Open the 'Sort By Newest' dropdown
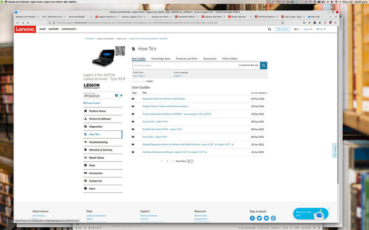Image resolution: width=369 pixels, height=230 pixels. click(x=259, y=93)
